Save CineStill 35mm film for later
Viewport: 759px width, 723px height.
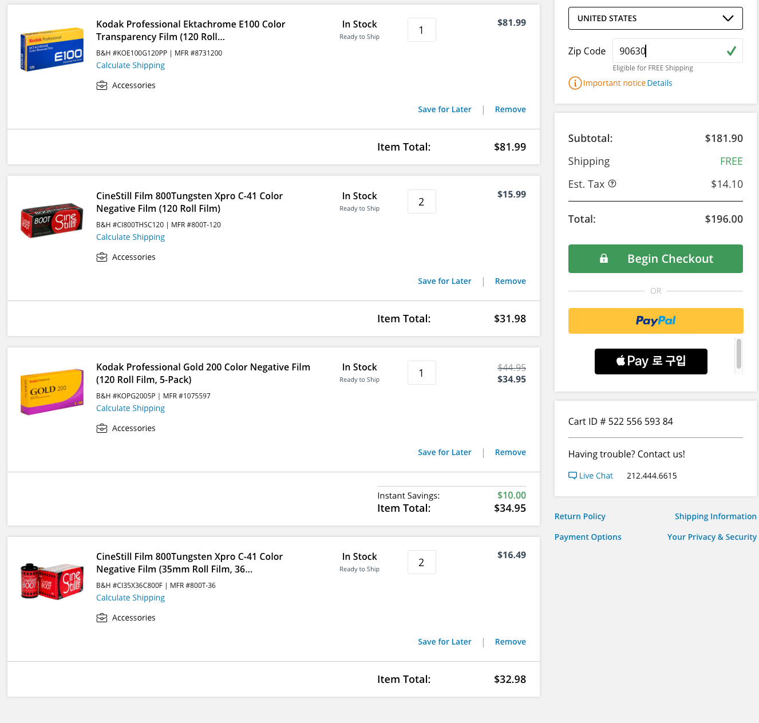[445, 642]
